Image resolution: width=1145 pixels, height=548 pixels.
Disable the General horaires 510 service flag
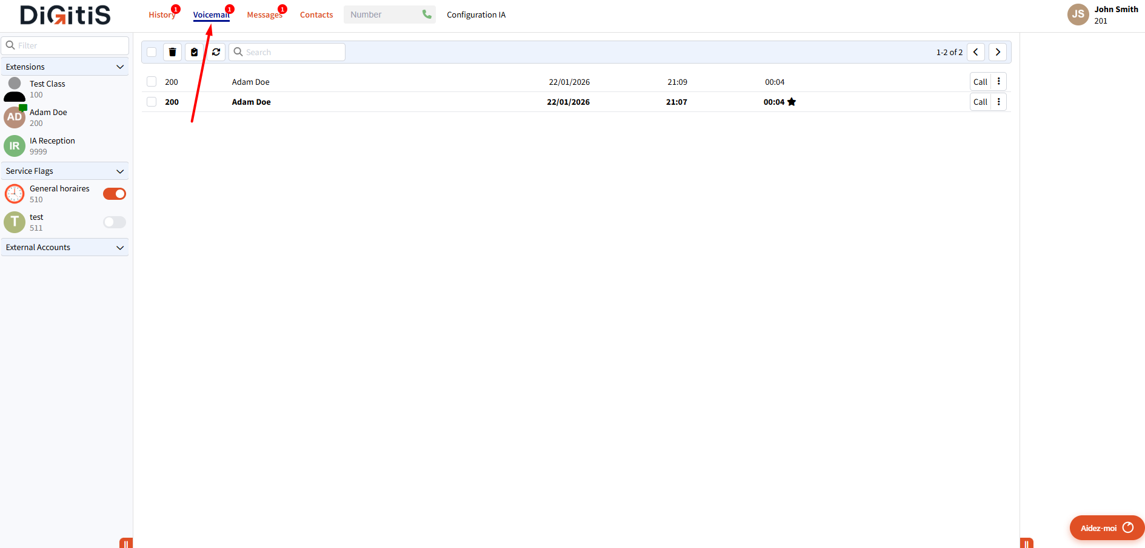coord(114,193)
